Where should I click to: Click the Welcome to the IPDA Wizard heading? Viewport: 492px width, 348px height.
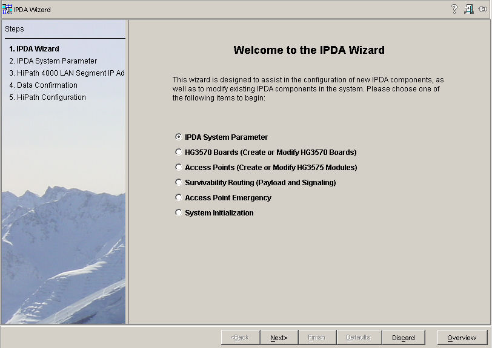pos(309,50)
